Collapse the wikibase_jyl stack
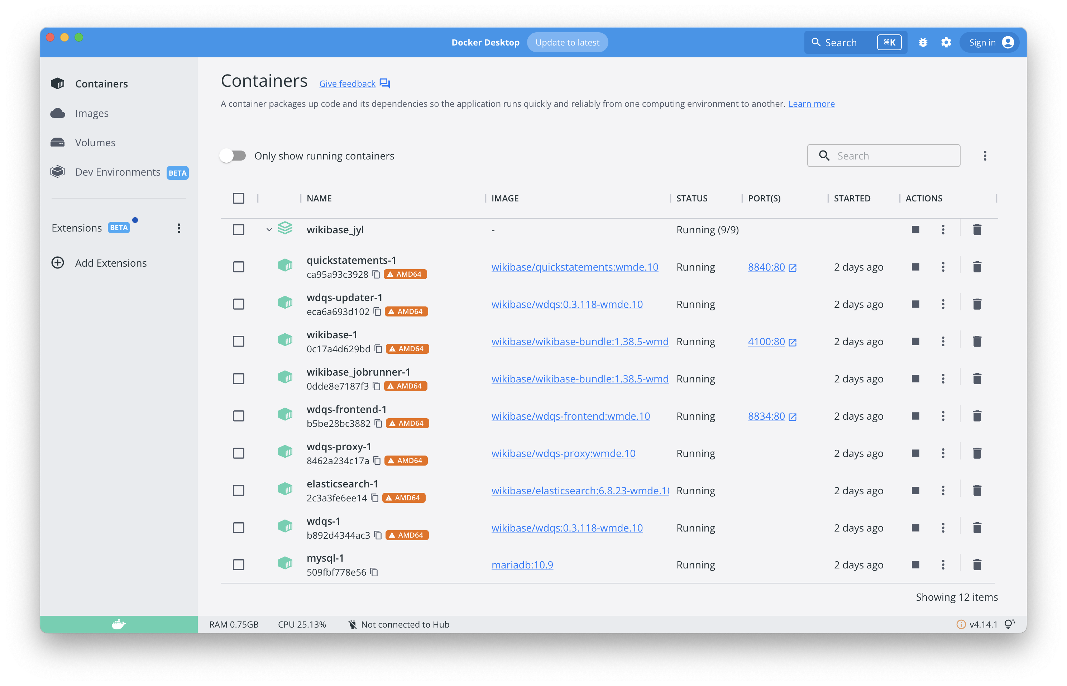 tap(269, 230)
